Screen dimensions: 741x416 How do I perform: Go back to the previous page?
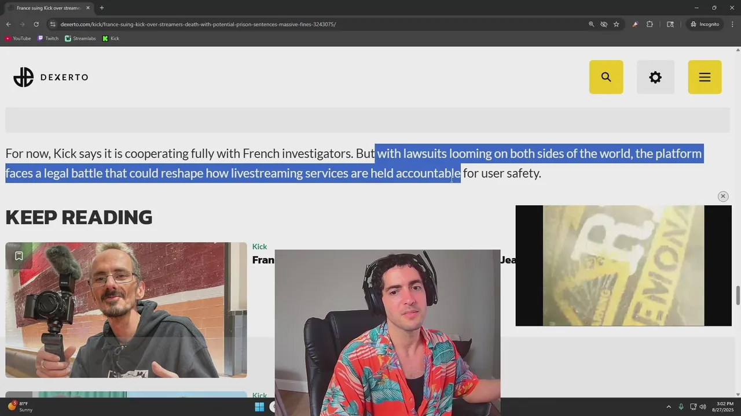(8, 24)
